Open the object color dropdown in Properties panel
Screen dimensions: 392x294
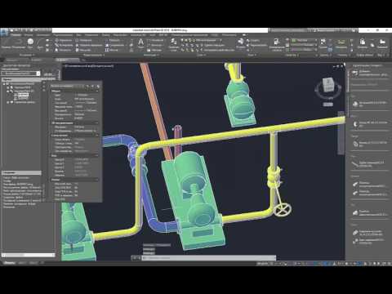tap(304, 40)
